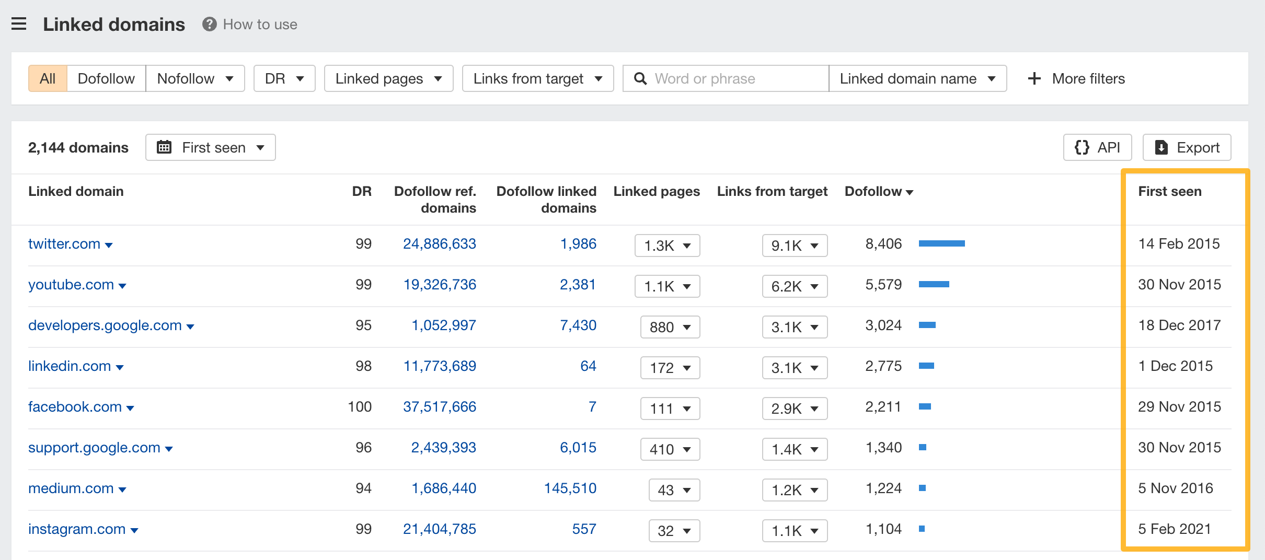Sort by Linked pages column header

click(657, 191)
